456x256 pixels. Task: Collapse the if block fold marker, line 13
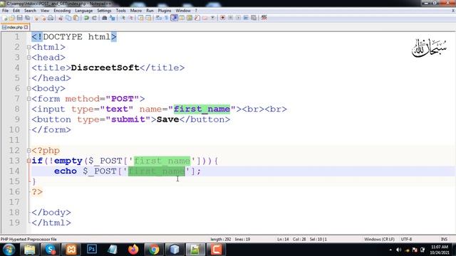(28, 161)
